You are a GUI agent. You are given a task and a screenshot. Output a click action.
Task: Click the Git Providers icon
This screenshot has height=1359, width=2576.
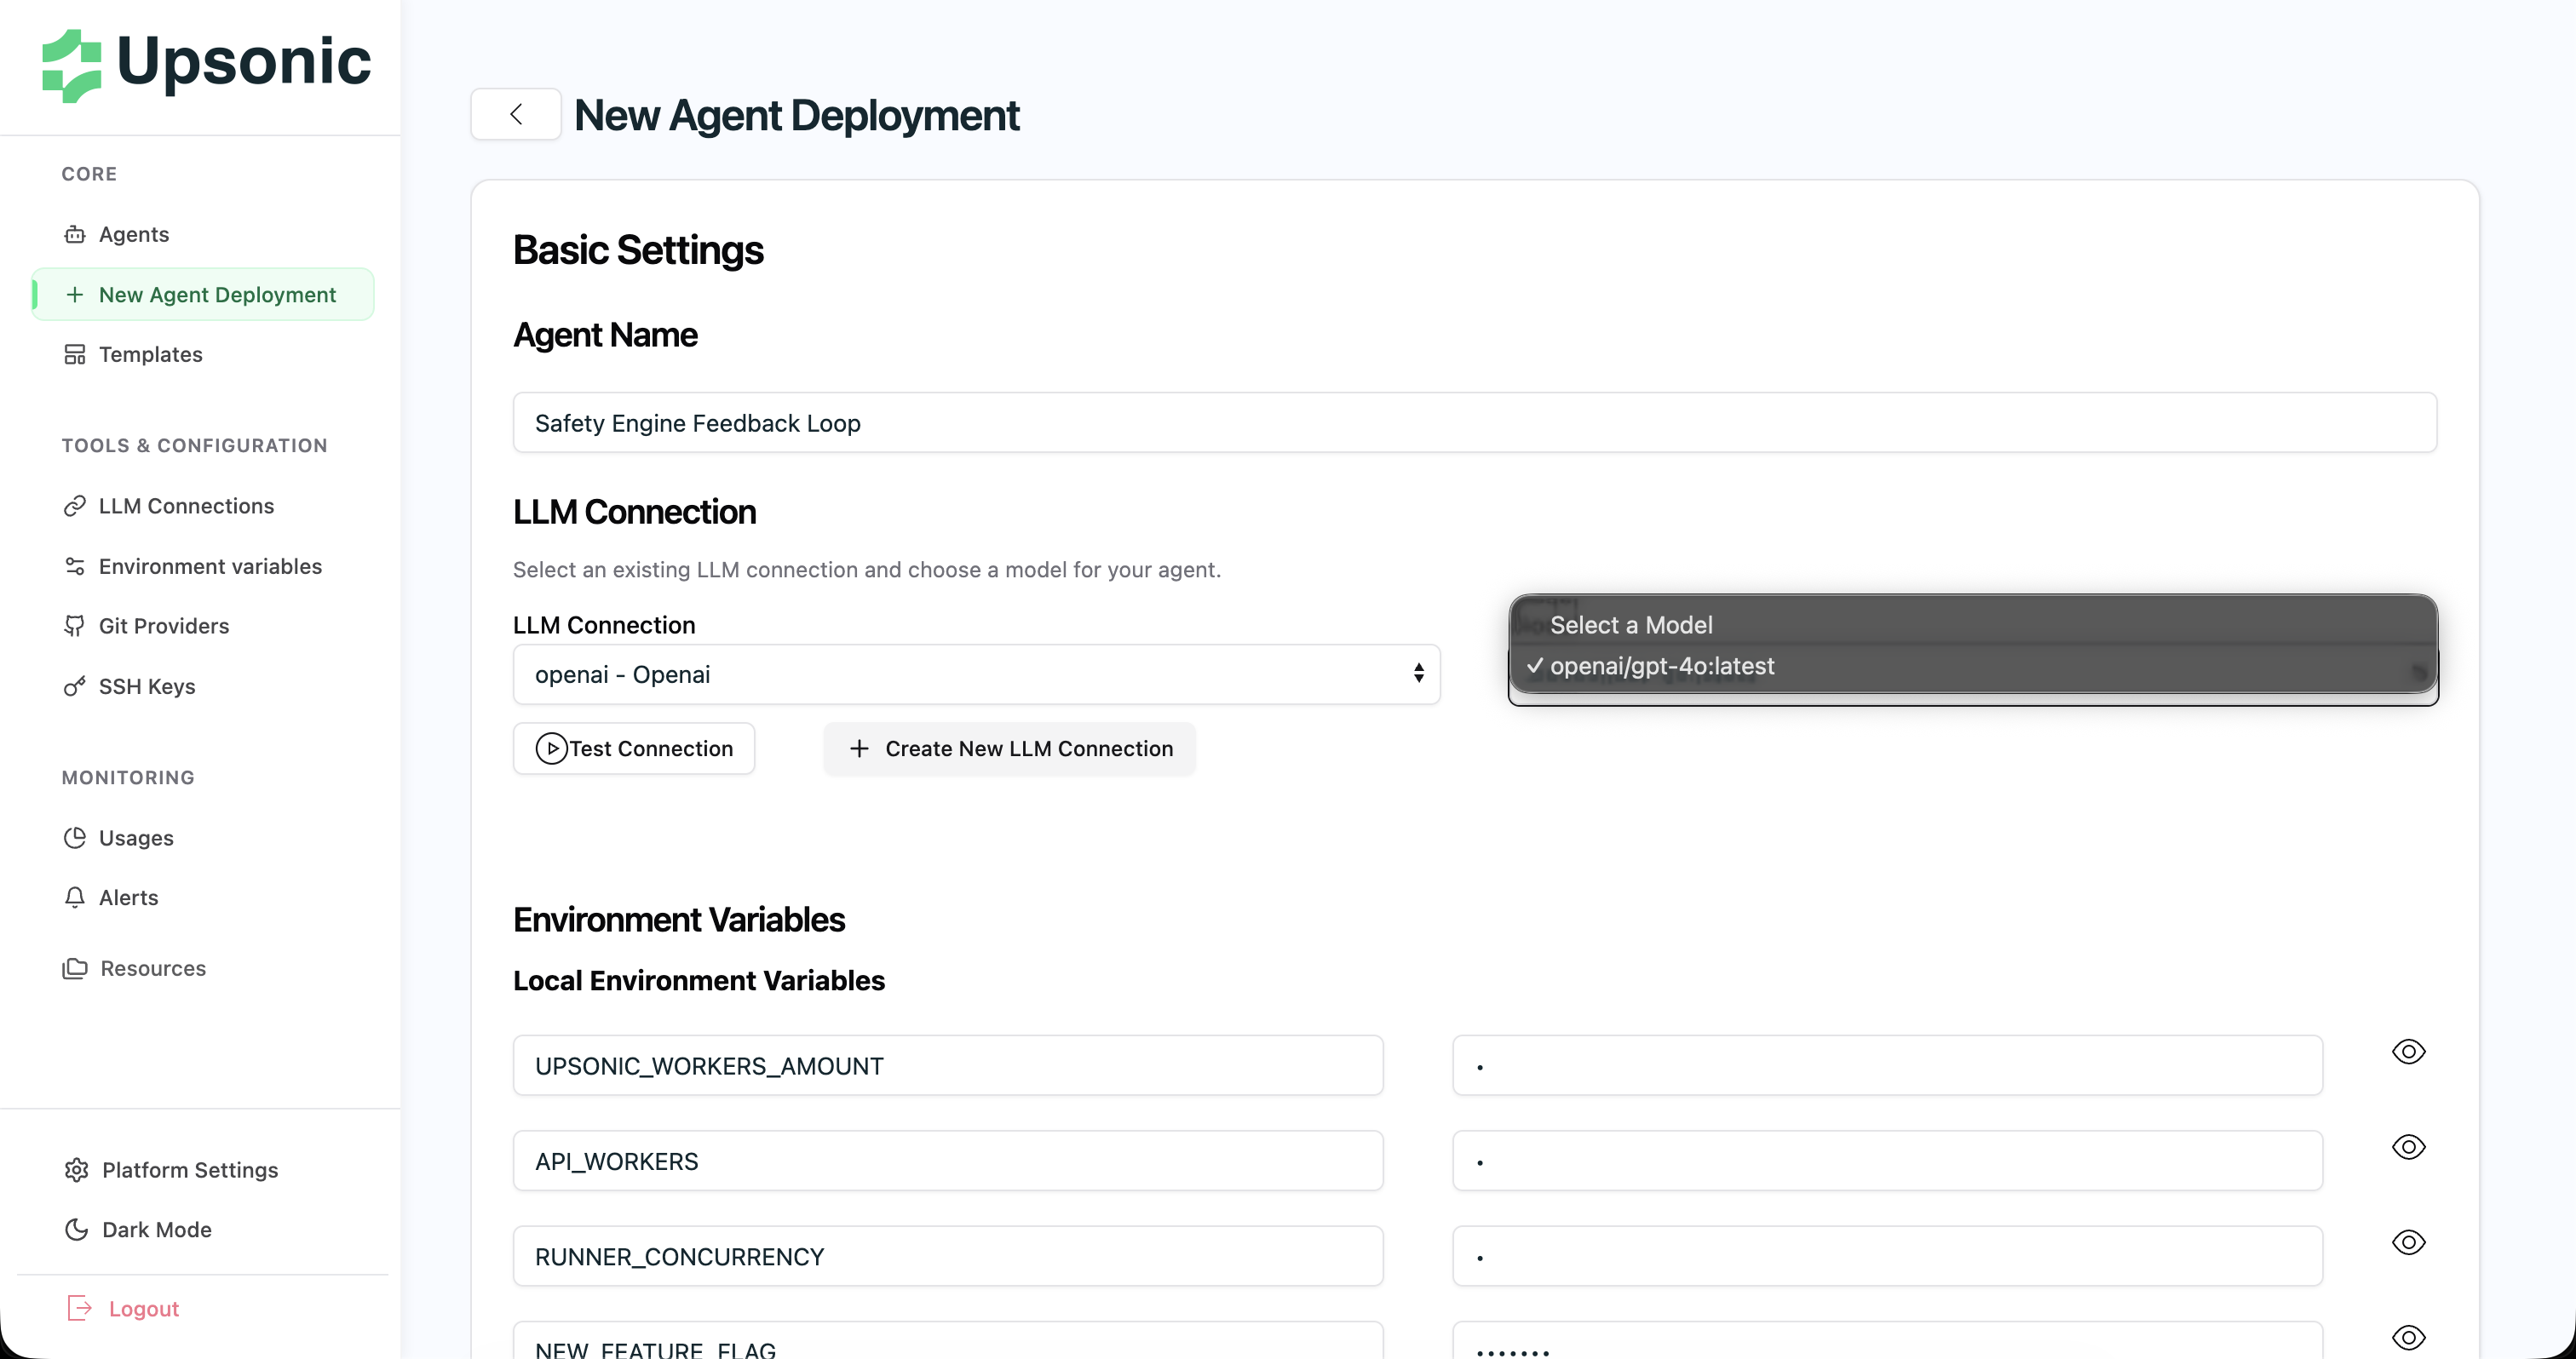75,627
